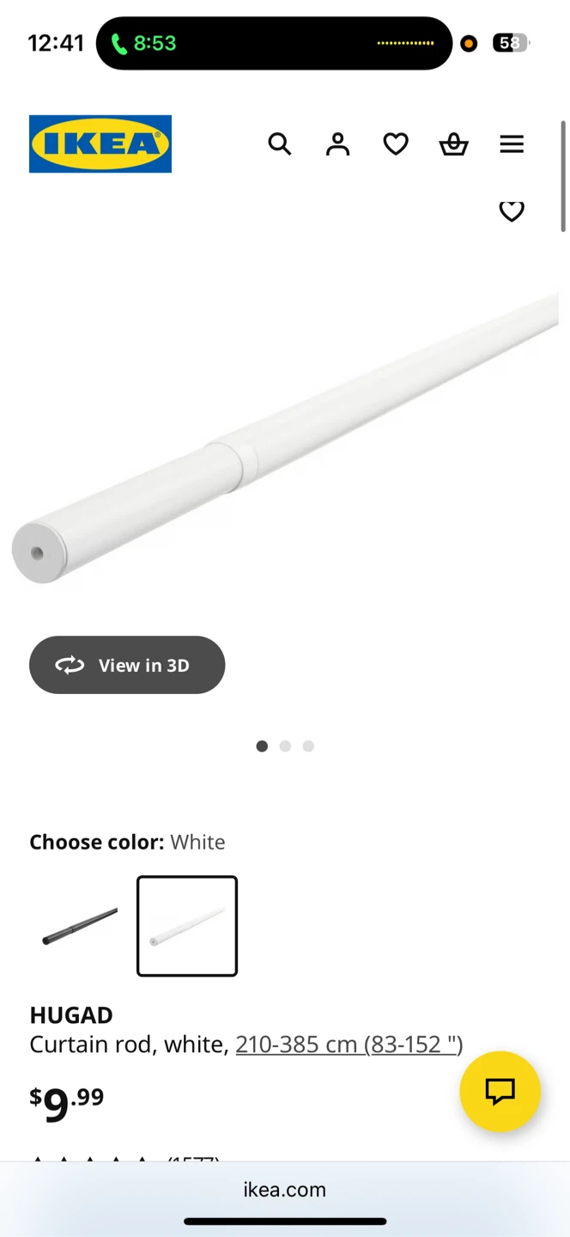The height and width of the screenshot is (1237, 570).
Task: Open the yellow chat bubble button
Action: [500, 1091]
